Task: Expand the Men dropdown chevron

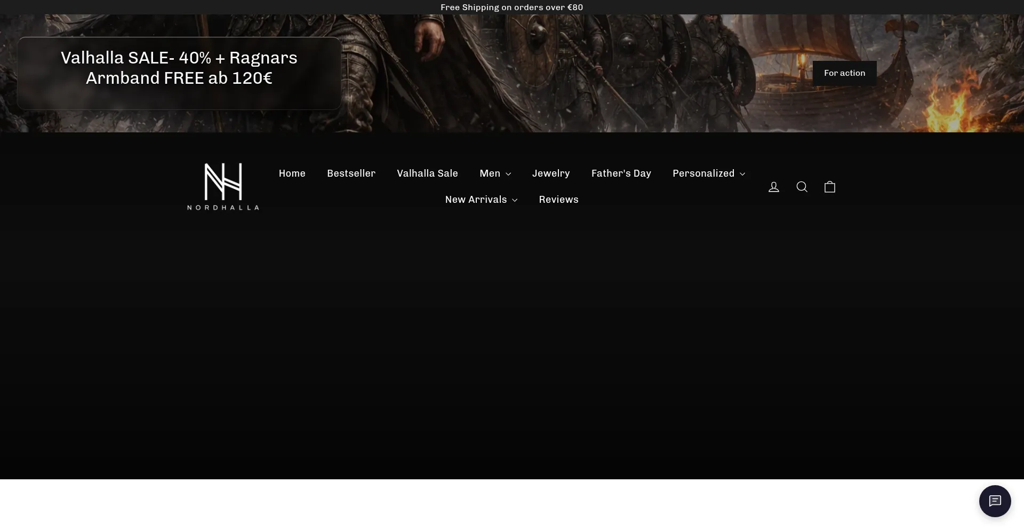Action: 508,174
